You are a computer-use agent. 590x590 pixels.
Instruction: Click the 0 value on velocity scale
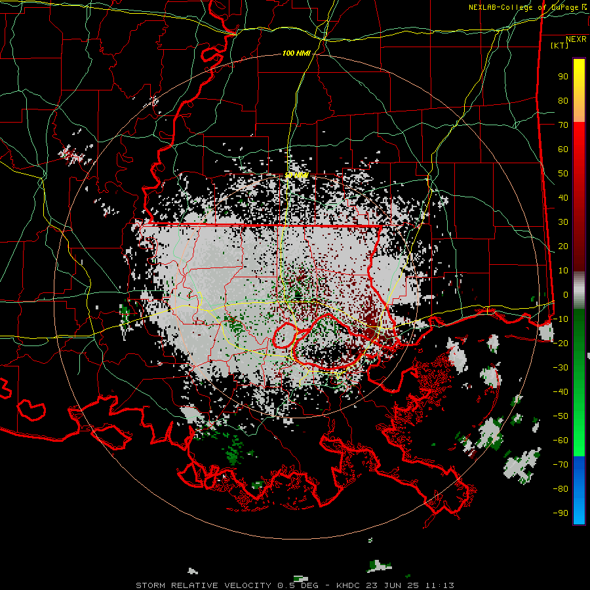coord(566,294)
